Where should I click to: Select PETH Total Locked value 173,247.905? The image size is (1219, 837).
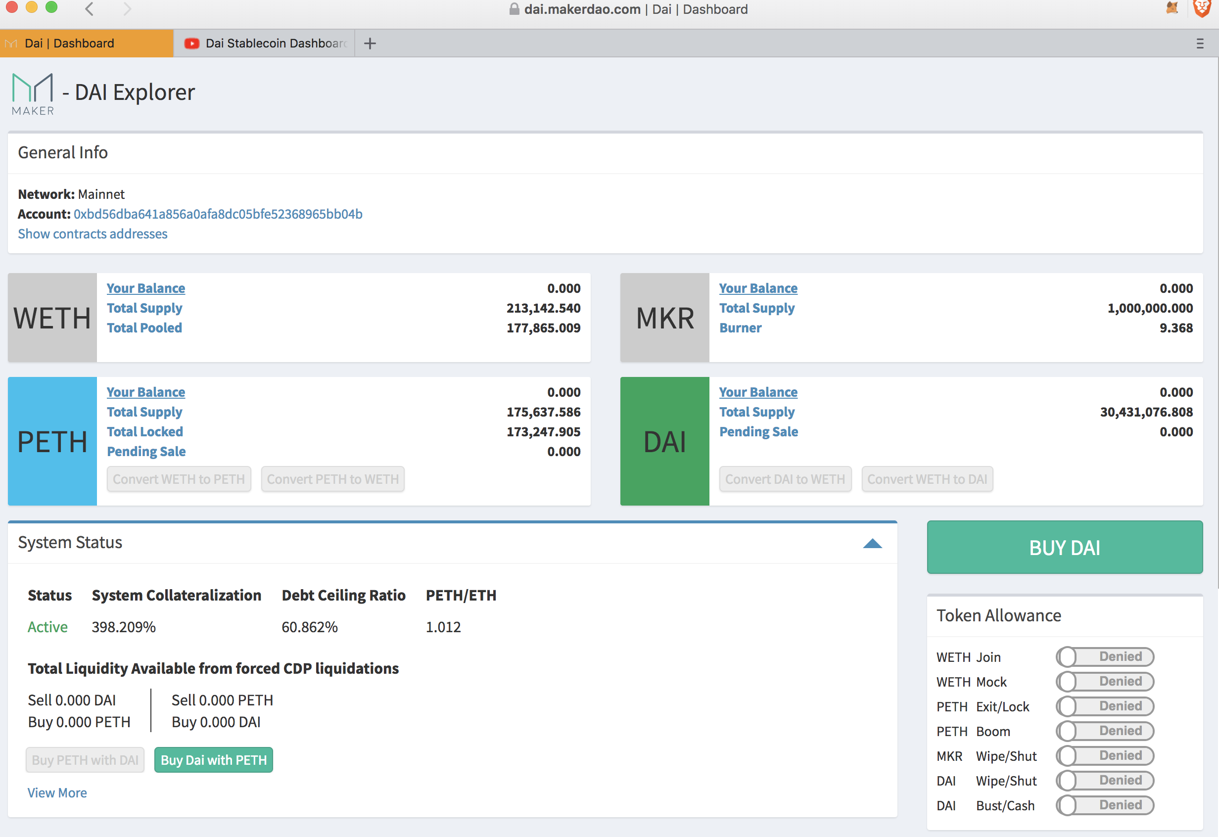tap(543, 432)
